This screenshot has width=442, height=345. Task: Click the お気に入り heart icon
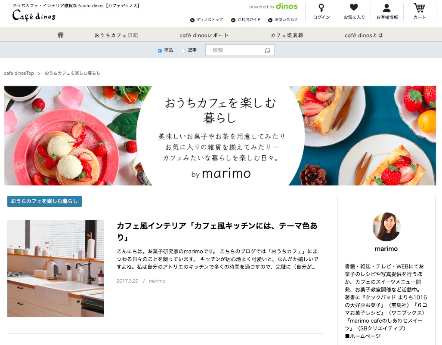pos(354,11)
